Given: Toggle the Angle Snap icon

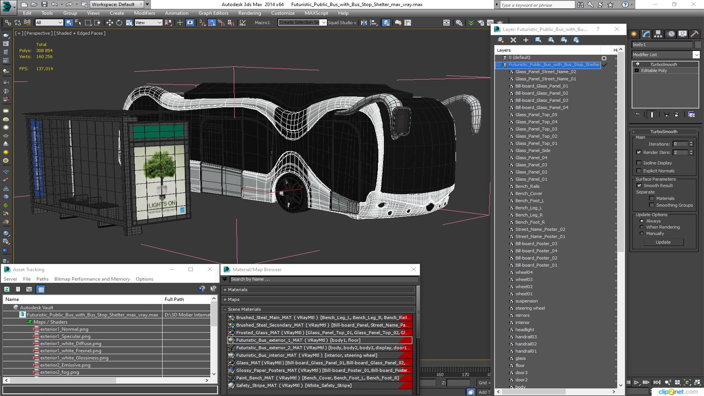Looking at the screenshot, I should (x=212, y=23).
